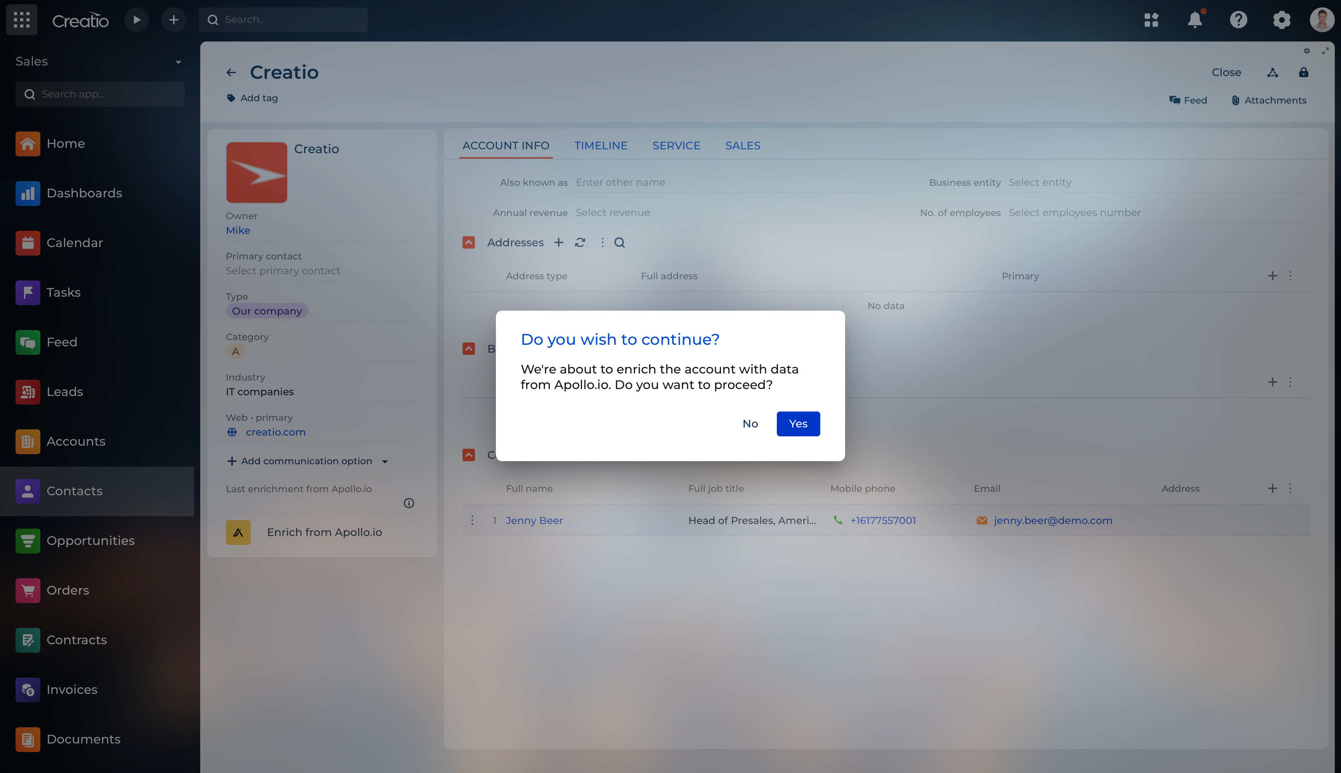Screen dimensions: 1341x773
Task: Open Jenny Beer's contact record
Action: tap(534, 520)
